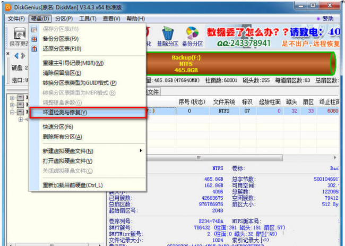Click the 07 标识 cell
Image resolution: width=345 pixels, height=246 pixels.
pyautogui.click(x=247, y=111)
